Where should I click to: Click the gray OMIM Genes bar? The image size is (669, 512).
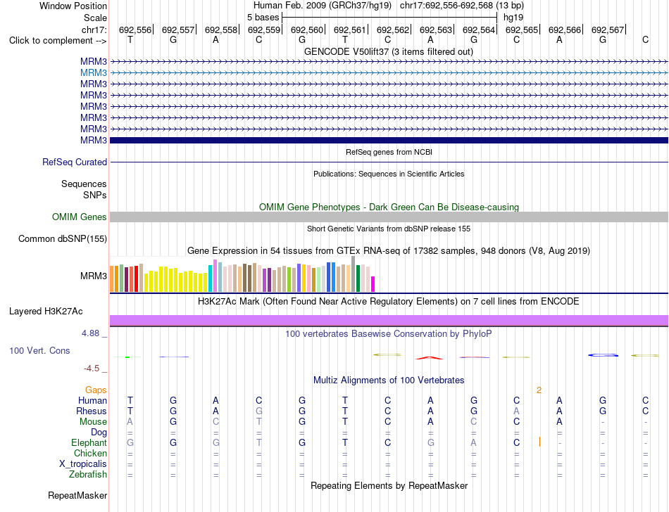(389, 217)
